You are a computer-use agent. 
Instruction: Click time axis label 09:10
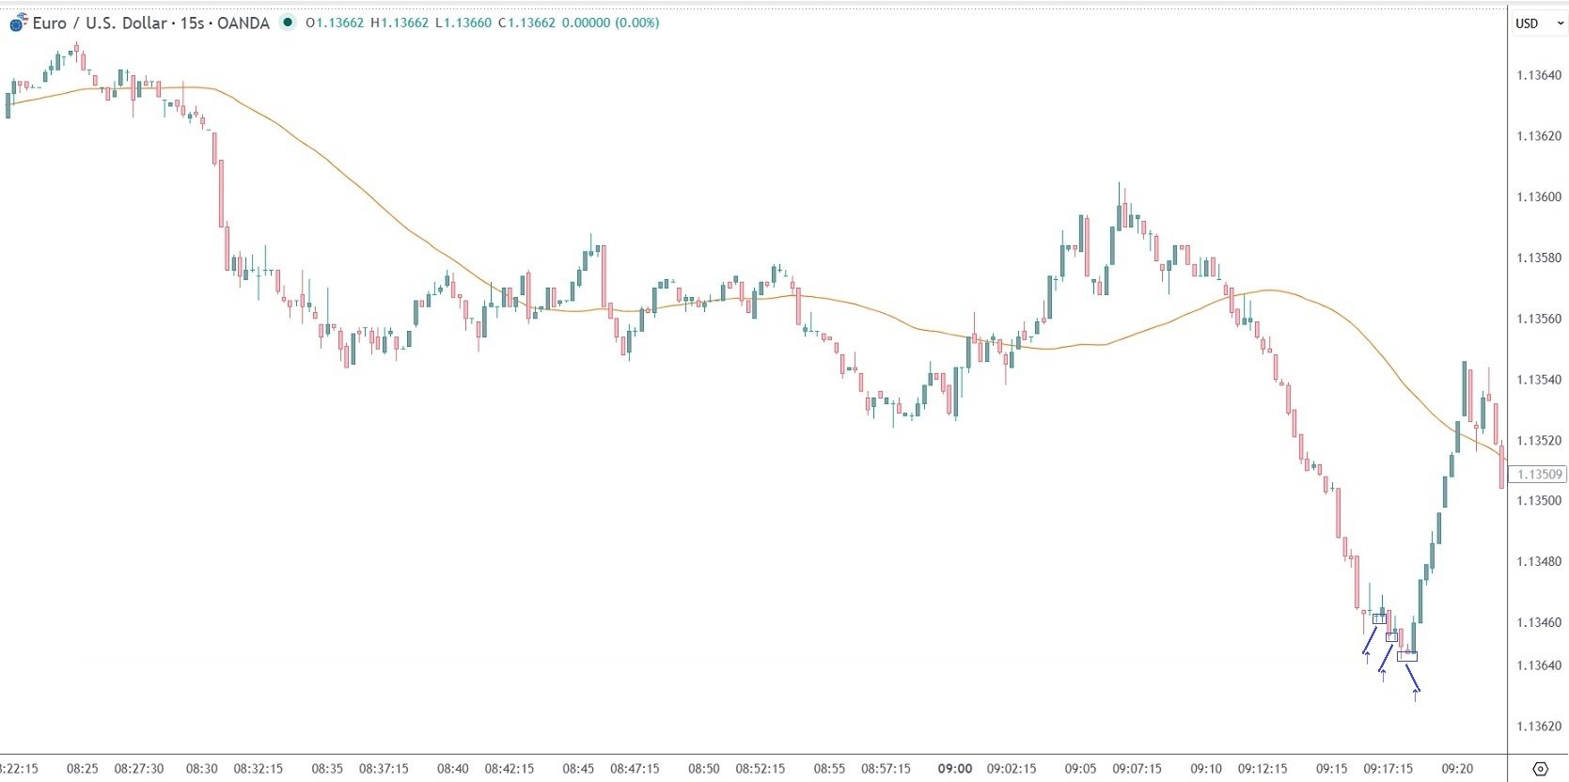point(1206,769)
